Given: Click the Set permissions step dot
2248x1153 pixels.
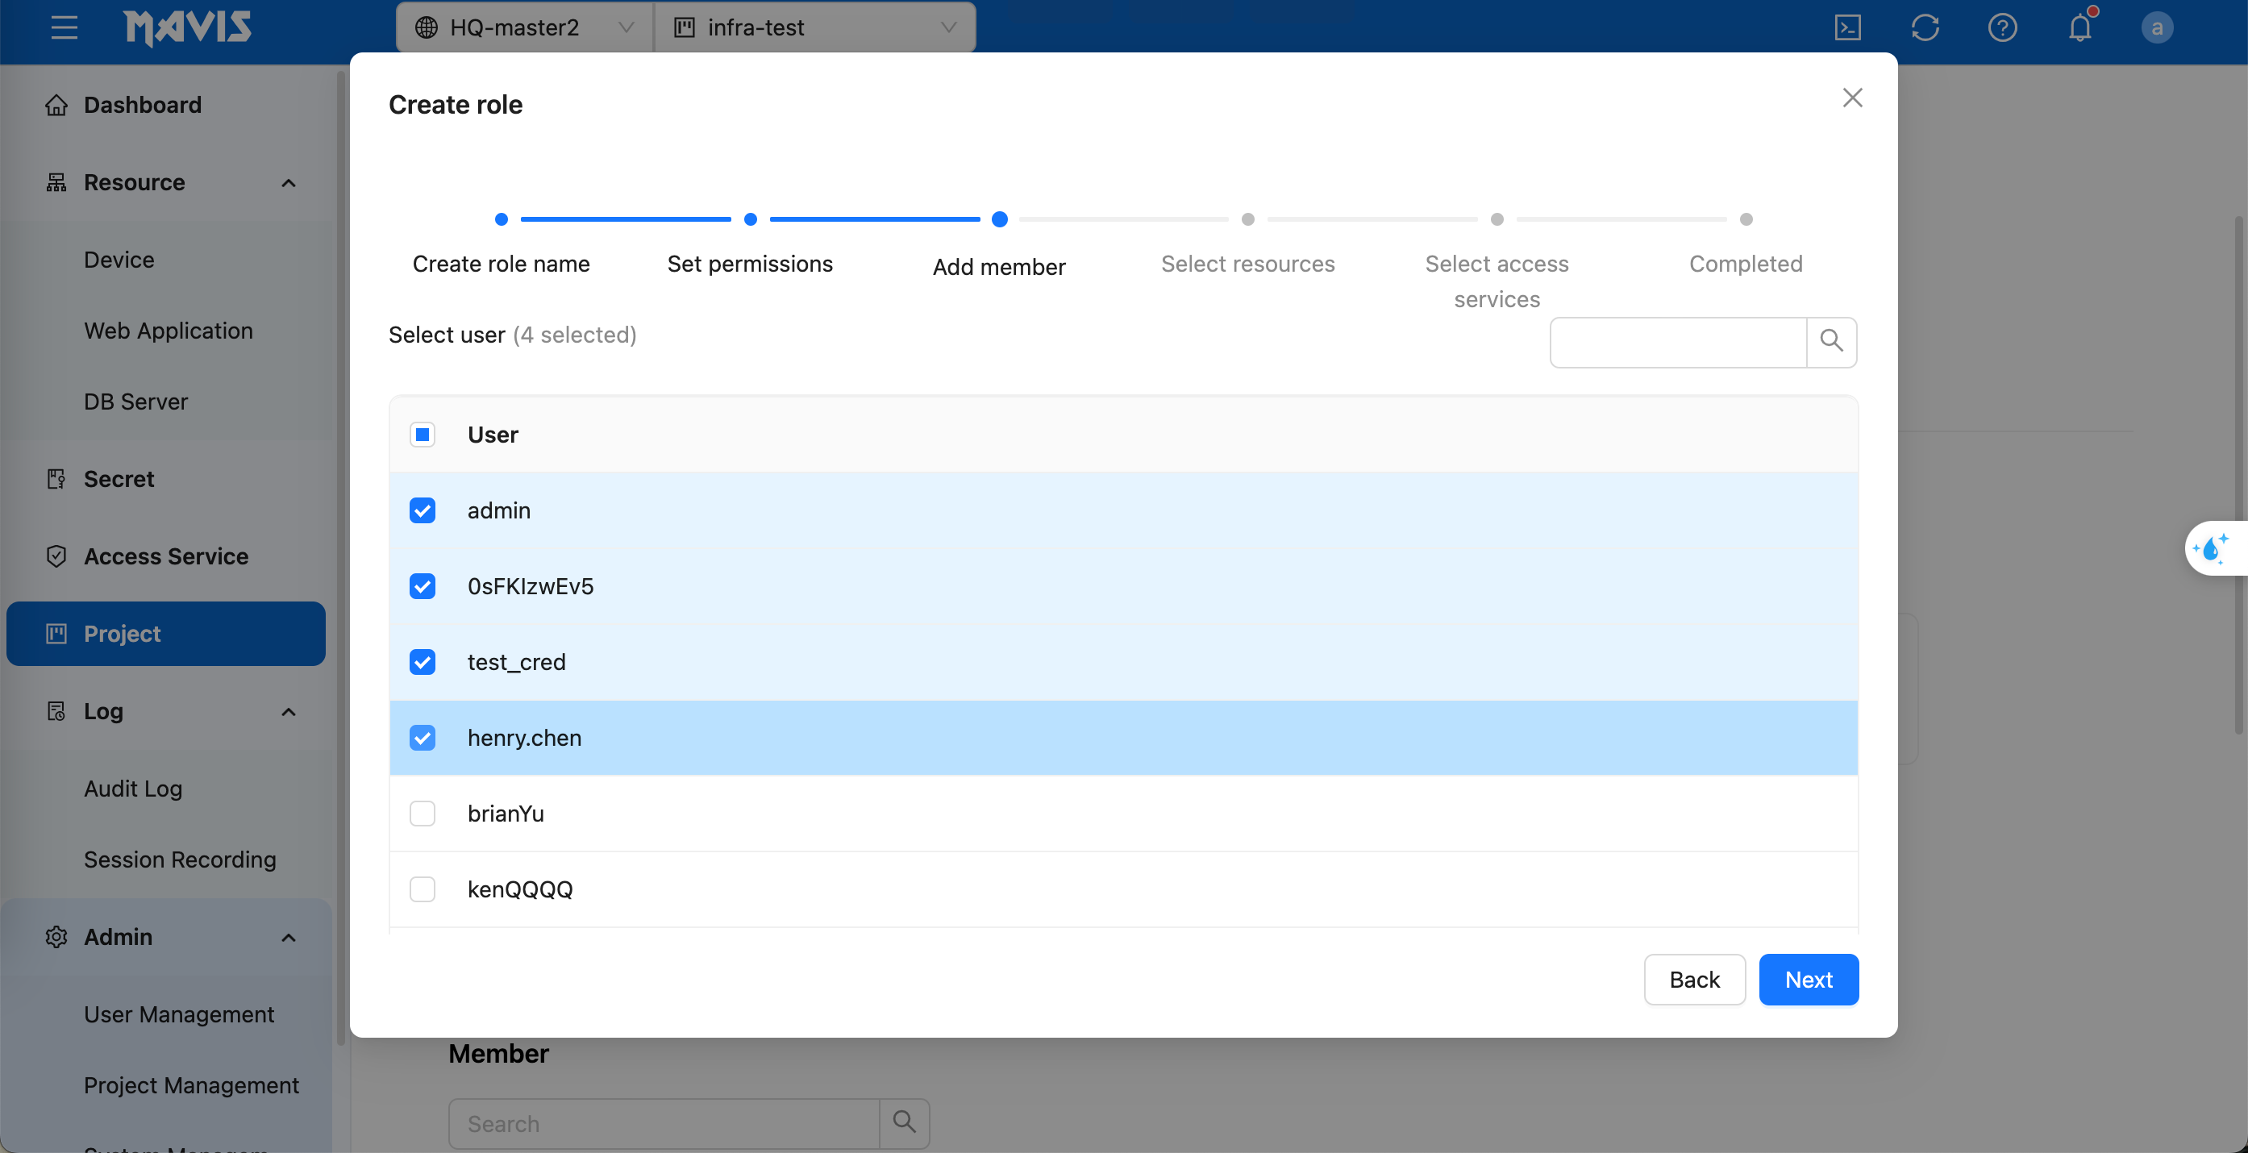Looking at the screenshot, I should click(750, 219).
